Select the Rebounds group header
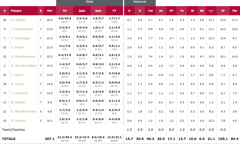240x144 pixels. point(140,2)
